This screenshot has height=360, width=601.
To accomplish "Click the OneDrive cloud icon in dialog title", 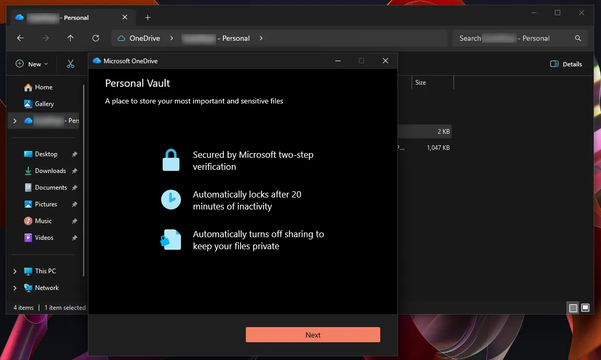I will click(97, 61).
